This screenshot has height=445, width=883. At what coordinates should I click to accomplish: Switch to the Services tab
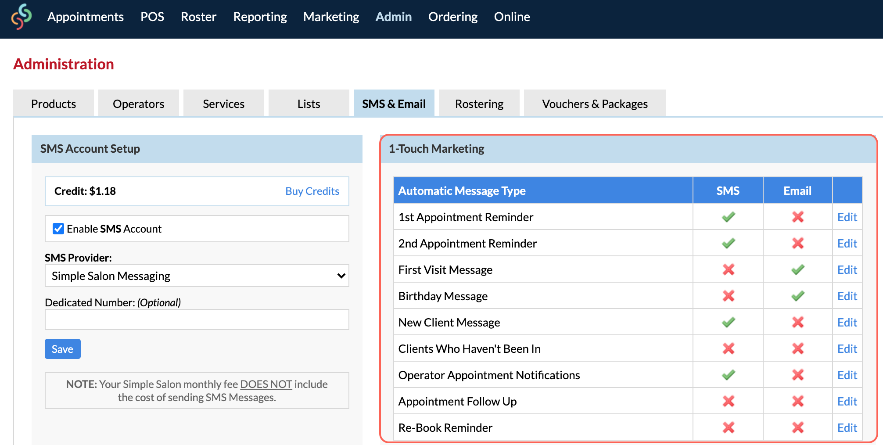224,104
